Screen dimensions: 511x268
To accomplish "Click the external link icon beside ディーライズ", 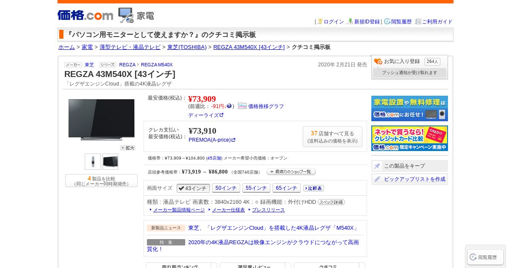I will point(221,115).
